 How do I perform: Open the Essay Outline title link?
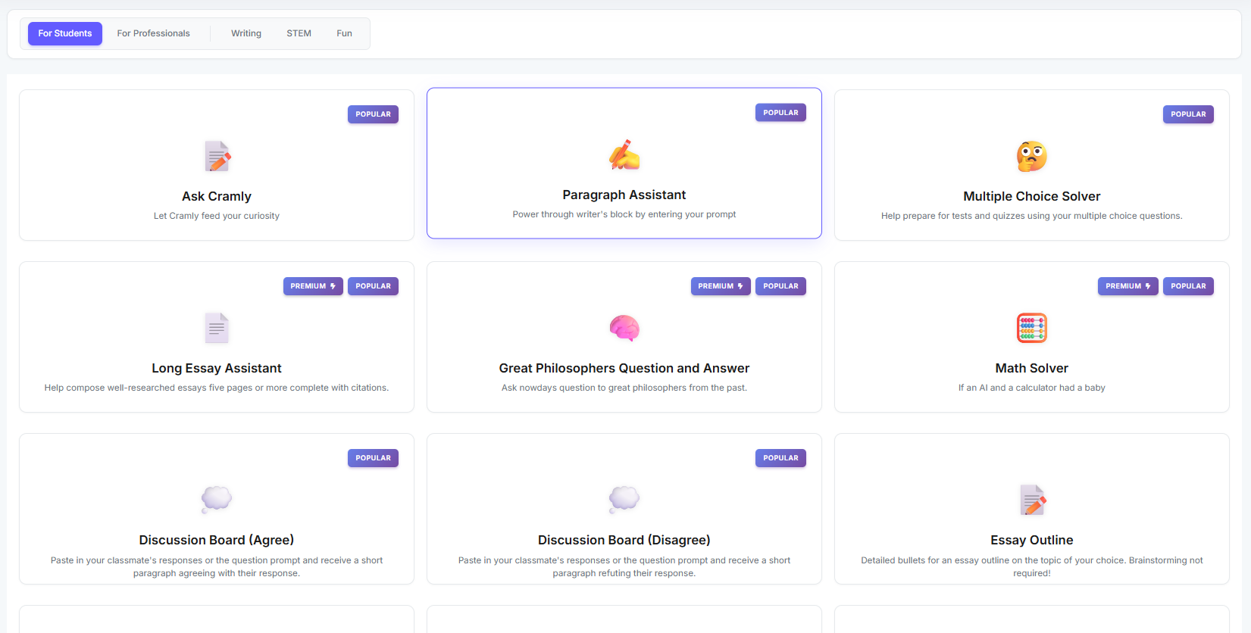tap(1032, 540)
